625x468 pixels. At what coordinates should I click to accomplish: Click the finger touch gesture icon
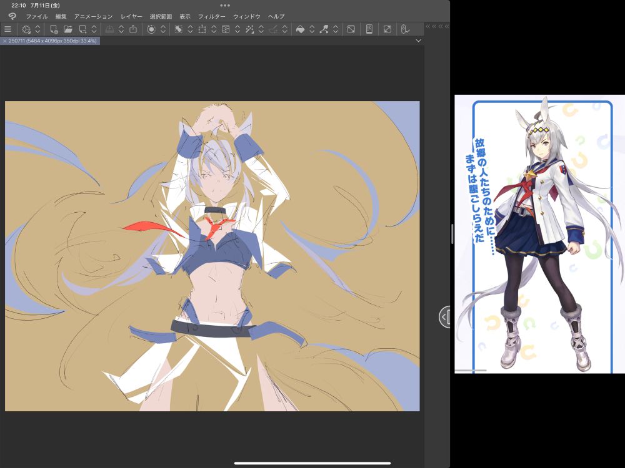click(405, 29)
